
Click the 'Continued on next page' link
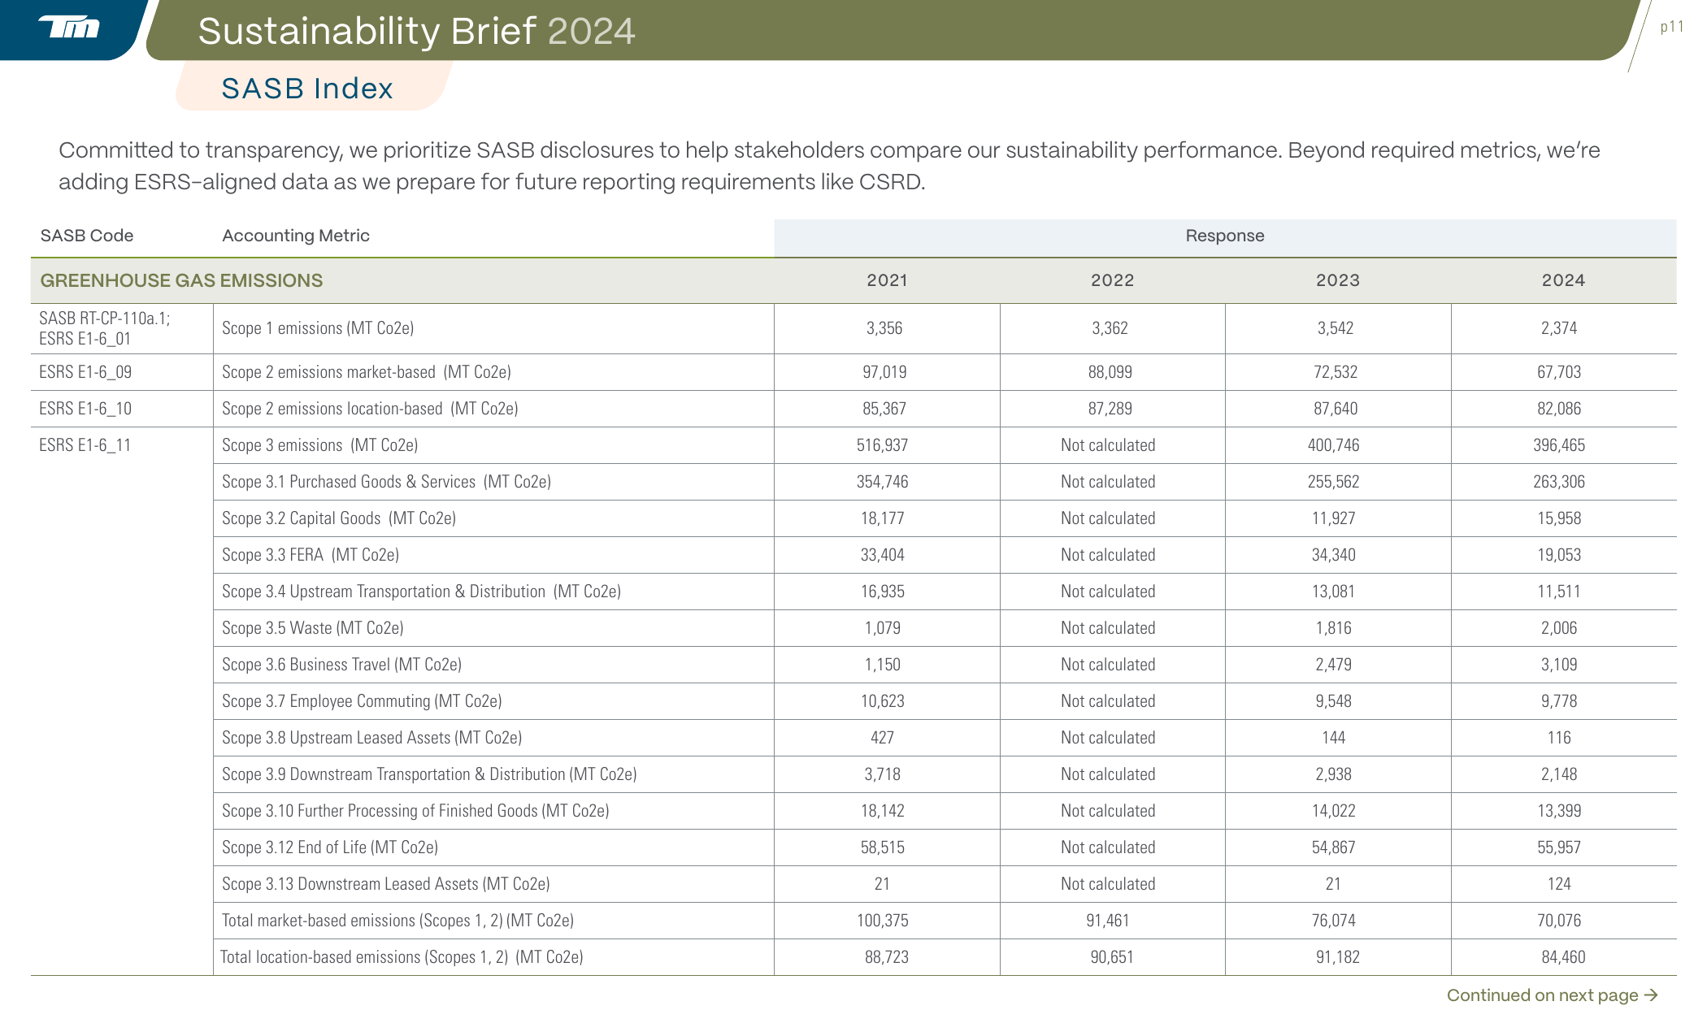click(x=1552, y=995)
